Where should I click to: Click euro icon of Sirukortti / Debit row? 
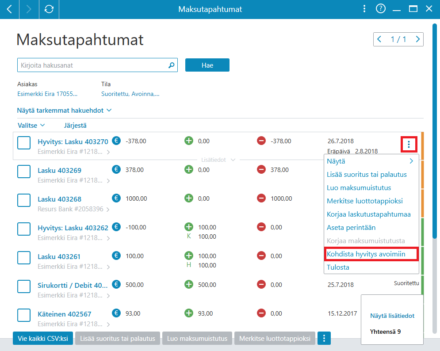116,284
